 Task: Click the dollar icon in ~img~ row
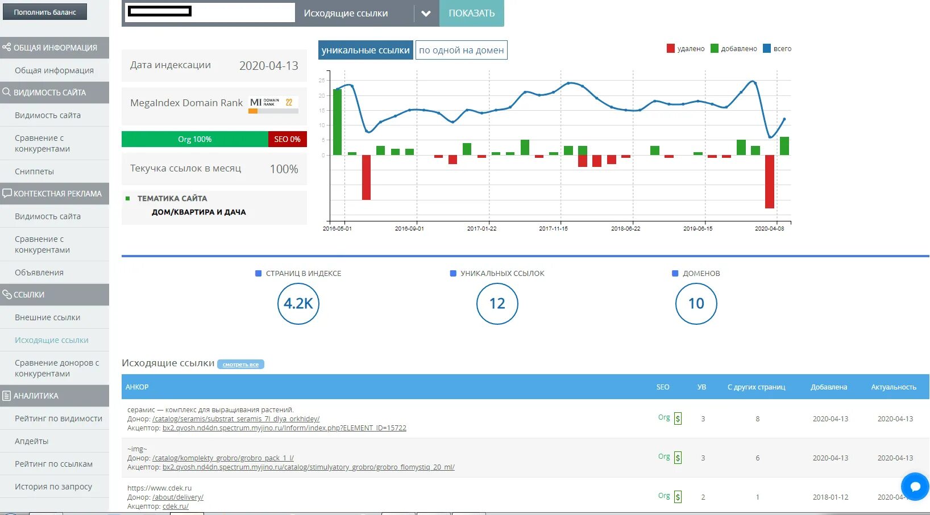[x=678, y=458]
